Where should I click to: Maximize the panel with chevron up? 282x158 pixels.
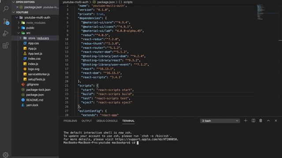click(x=268, y=121)
